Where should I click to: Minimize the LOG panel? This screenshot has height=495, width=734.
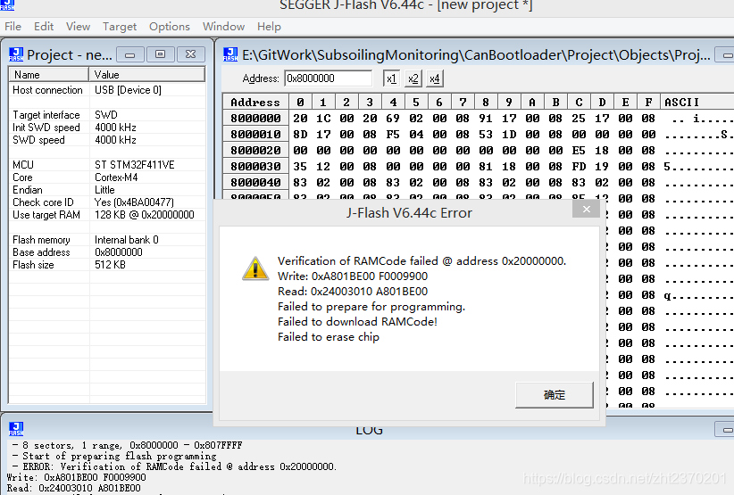click(x=727, y=429)
